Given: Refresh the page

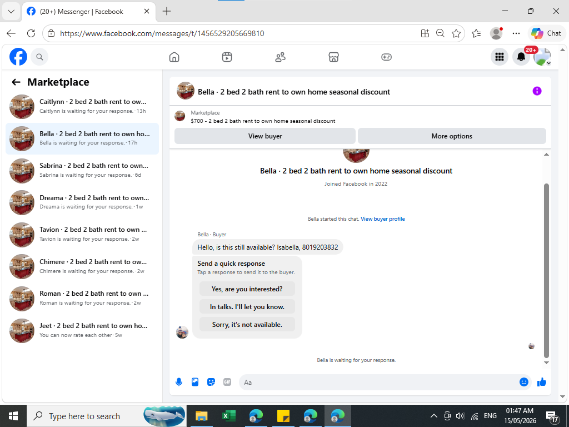Looking at the screenshot, I should coord(31,33).
